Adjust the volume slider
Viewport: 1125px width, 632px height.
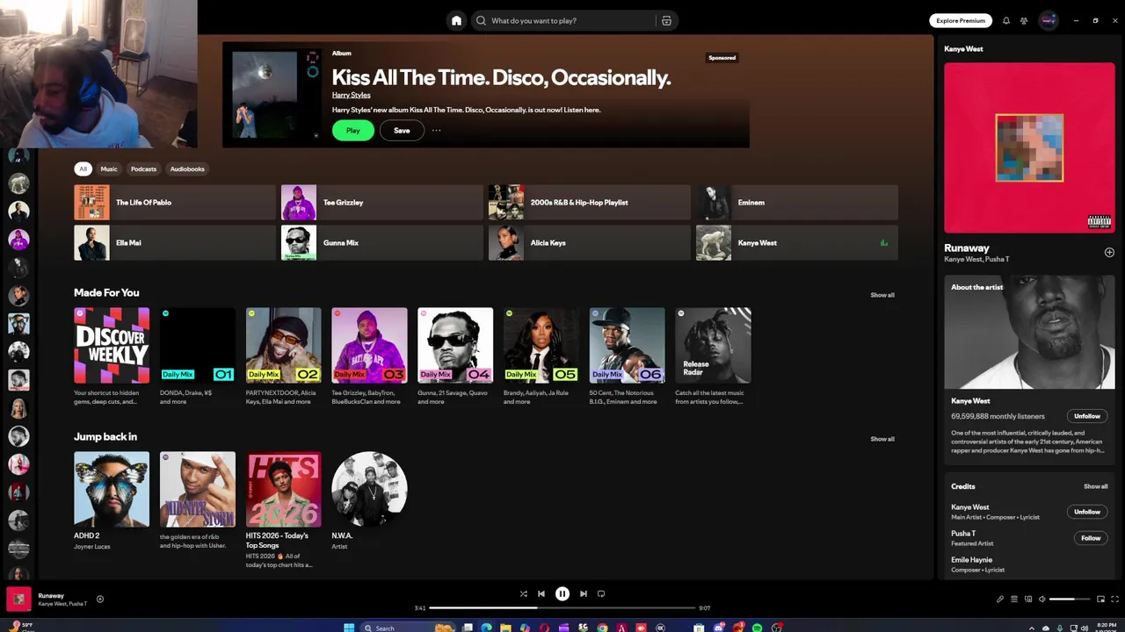coord(1070,599)
